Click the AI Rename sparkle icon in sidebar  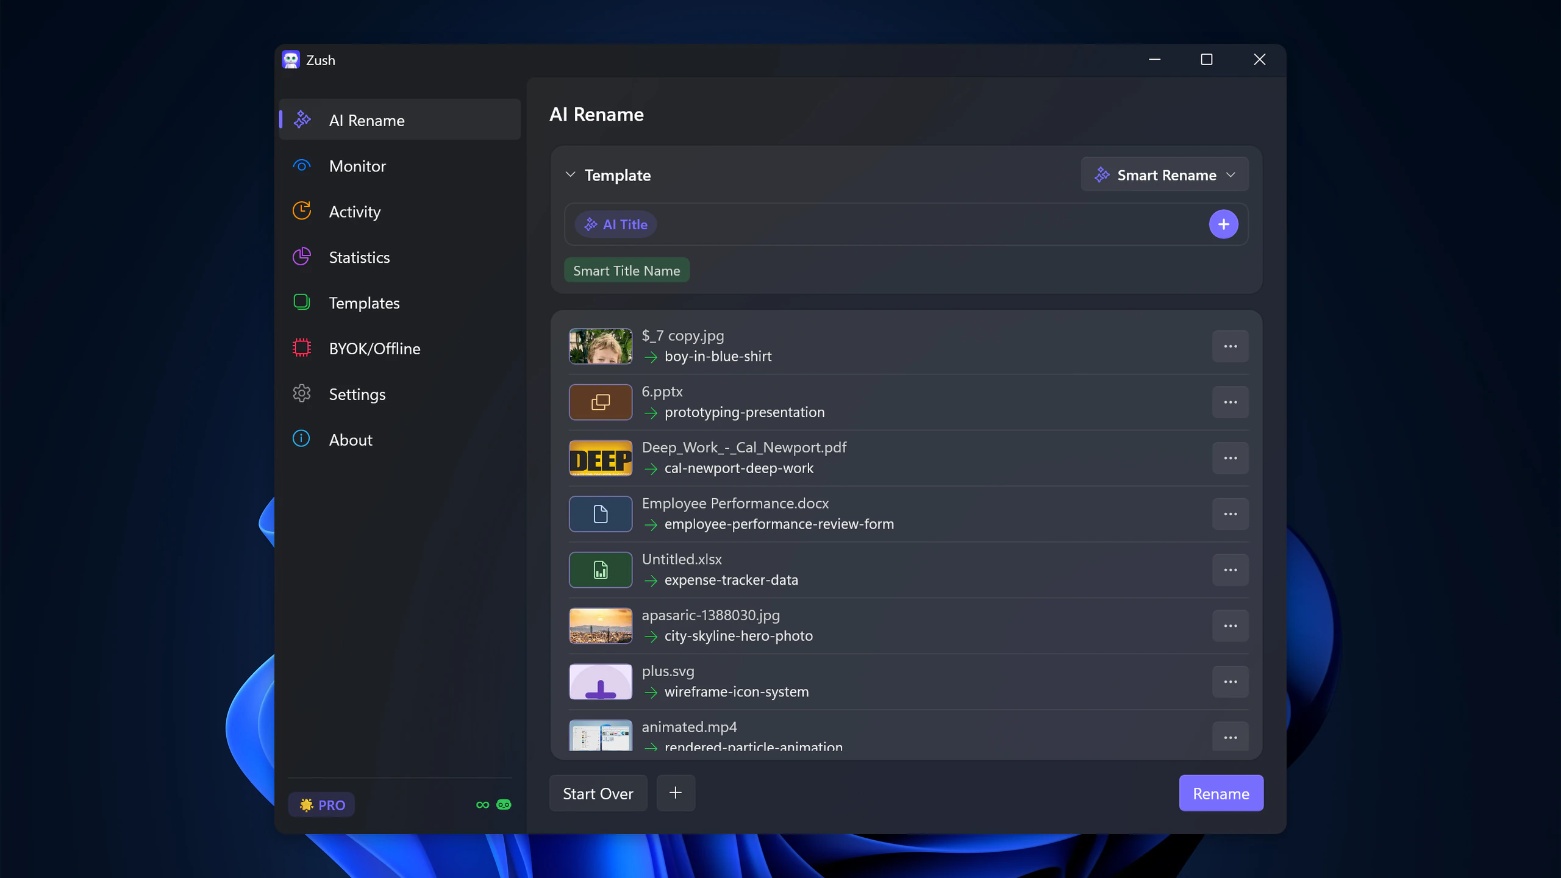pyautogui.click(x=302, y=120)
